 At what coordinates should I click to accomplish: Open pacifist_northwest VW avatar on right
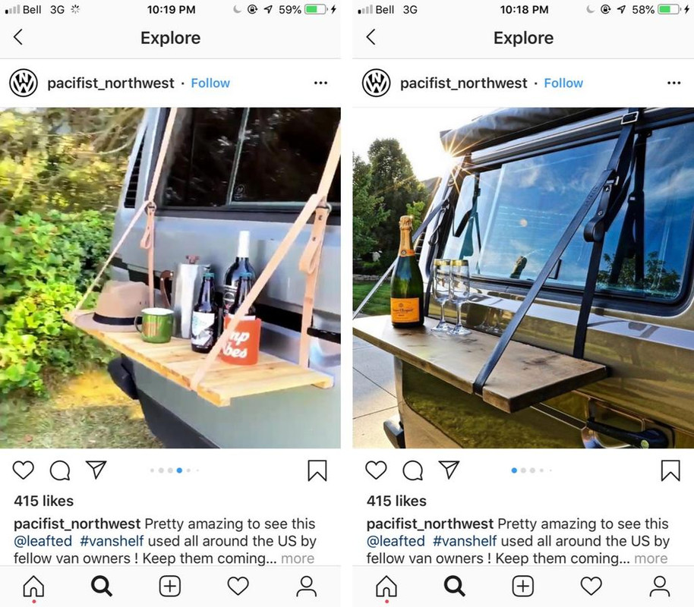pyautogui.click(x=376, y=83)
